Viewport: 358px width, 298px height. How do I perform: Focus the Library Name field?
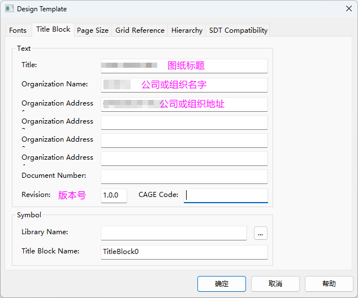coord(174,233)
